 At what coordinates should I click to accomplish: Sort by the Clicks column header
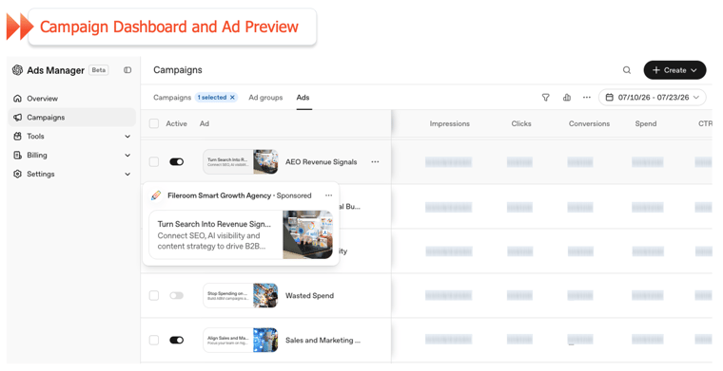tap(521, 123)
